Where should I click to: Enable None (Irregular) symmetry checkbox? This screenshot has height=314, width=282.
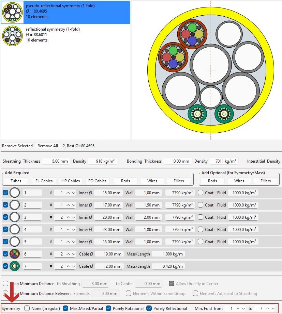(27, 309)
